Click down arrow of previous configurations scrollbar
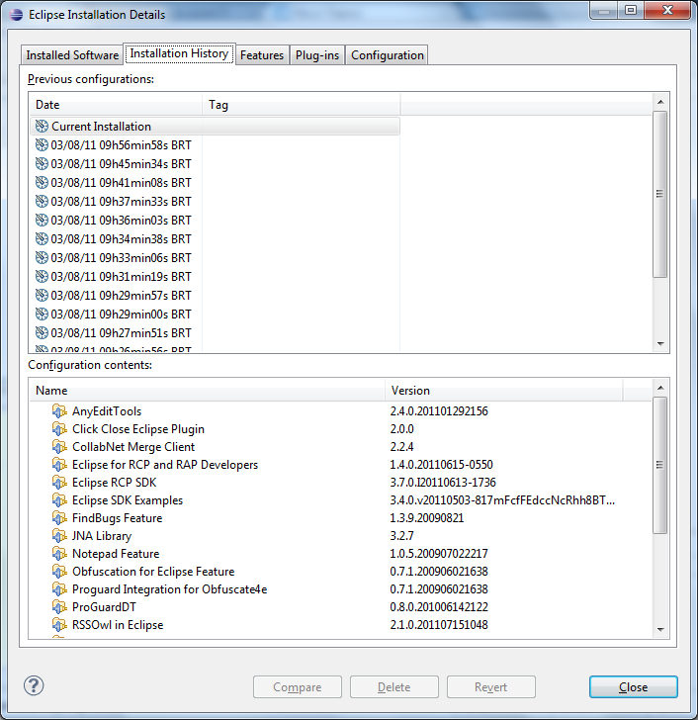698x720 pixels. 660,344
